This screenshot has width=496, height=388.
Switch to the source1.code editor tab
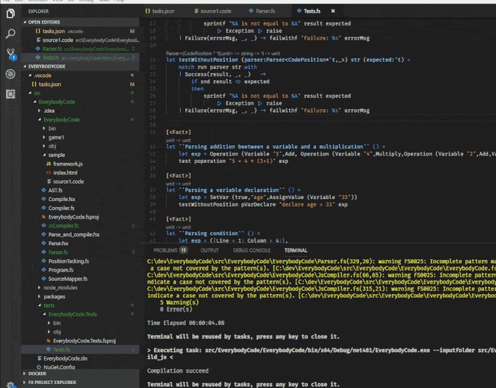coord(213,11)
